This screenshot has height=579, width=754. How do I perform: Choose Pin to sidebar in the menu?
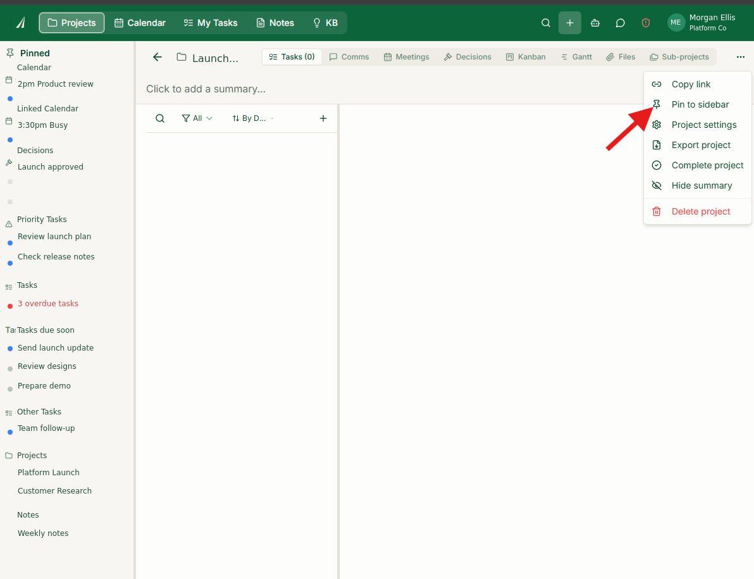(x=697, y=104)
